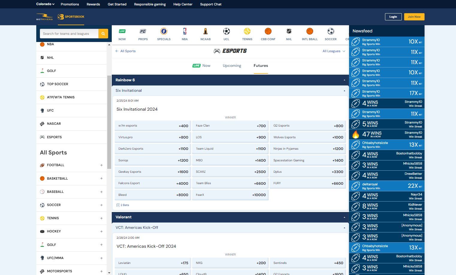Image resolution: width=456 pixels, height=275 pixels.
Task: Expand the 2 Bets link
Action: pos(123,205)
